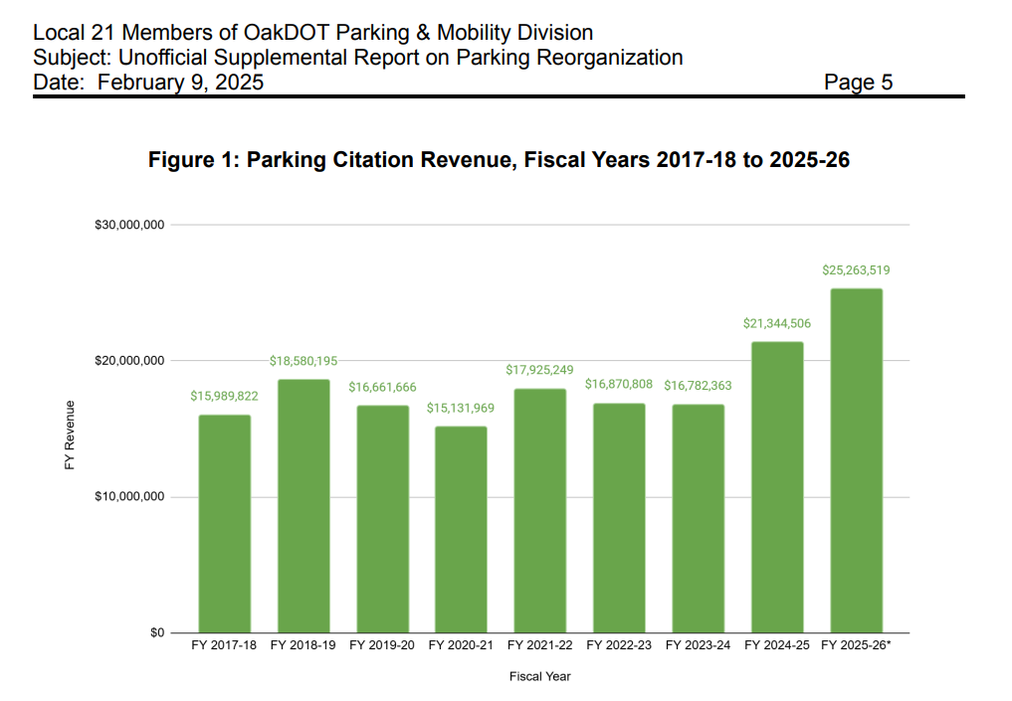Select the Subject line in the header
The width and height of the screenshot is (1012, 701).
click(358, 58)
